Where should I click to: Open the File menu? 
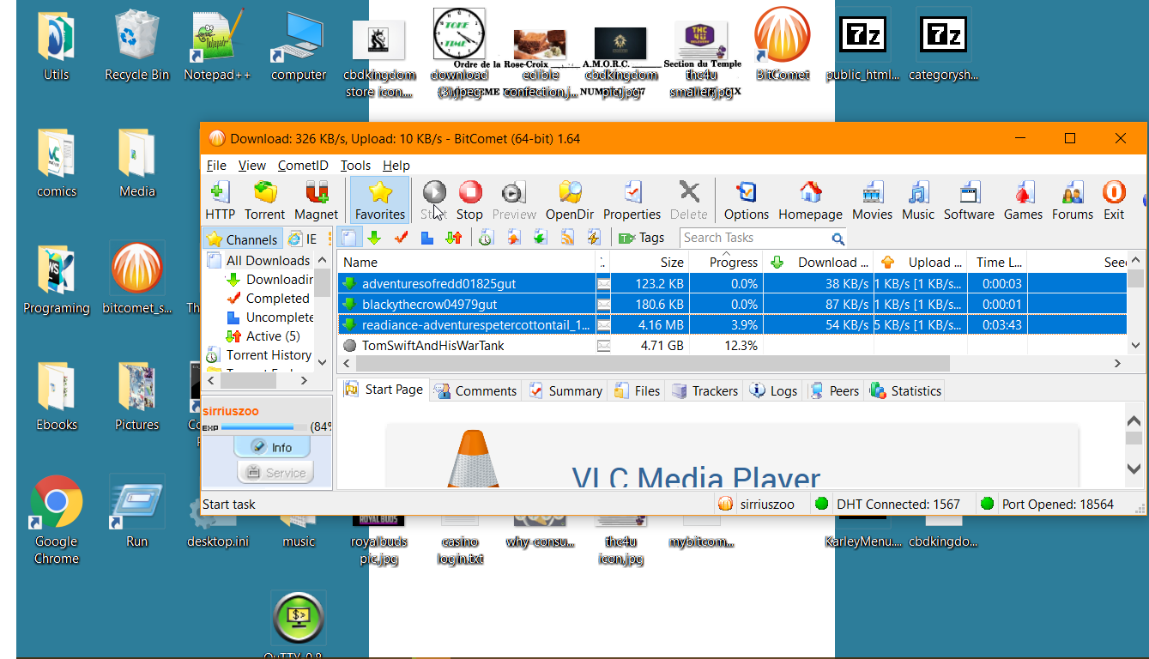point(216,166)
